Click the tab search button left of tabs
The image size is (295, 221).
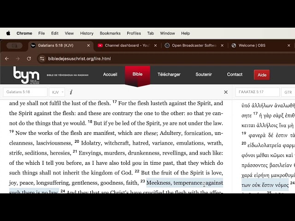click(14, 46)
